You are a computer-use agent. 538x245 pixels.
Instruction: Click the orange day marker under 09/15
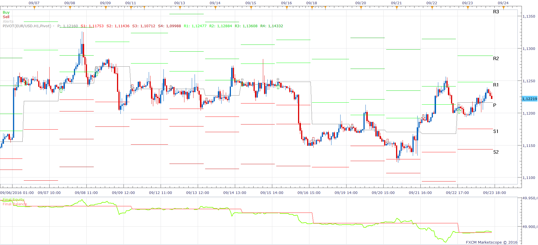click(x=251, y=8)
